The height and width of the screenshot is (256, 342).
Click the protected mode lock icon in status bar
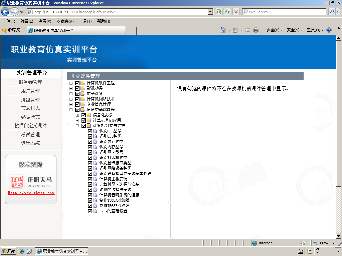(x=303, y=243)
